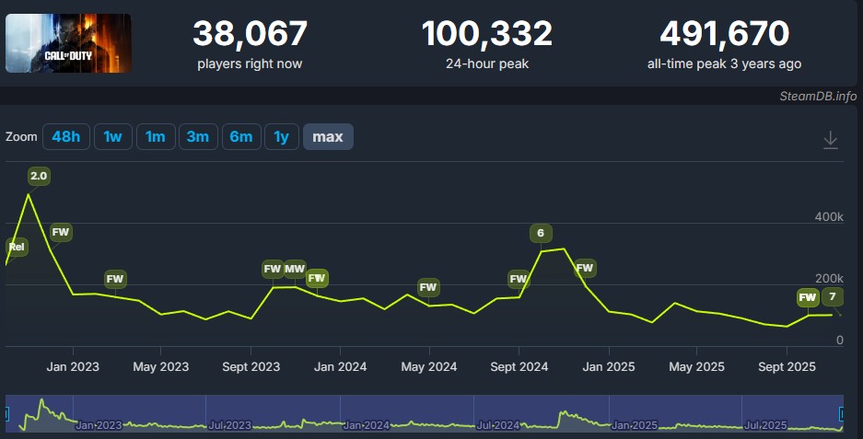Click the Call of Duty game thumbnail
The height and width of the screenshot is (439, 863).
pos(68,43)
